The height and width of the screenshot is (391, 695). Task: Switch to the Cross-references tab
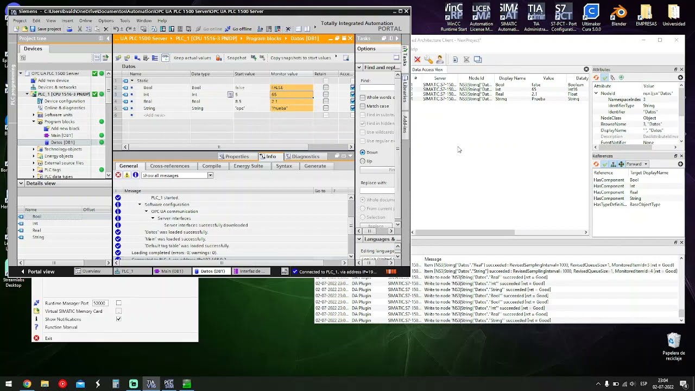(x=169, y=166)
